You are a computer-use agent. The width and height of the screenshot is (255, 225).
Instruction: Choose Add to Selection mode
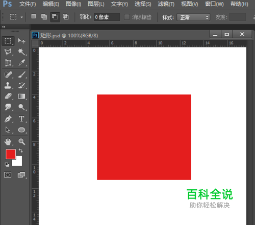(44, 17)
